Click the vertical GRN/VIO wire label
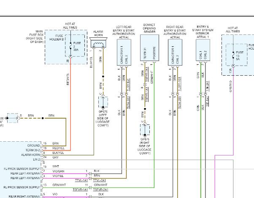Viewport: 254px width, 198px height. click(230, 86)
